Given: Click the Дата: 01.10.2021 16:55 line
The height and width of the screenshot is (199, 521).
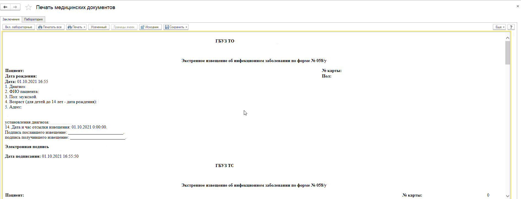Looking at the screenshot, I should click(26, 82).
